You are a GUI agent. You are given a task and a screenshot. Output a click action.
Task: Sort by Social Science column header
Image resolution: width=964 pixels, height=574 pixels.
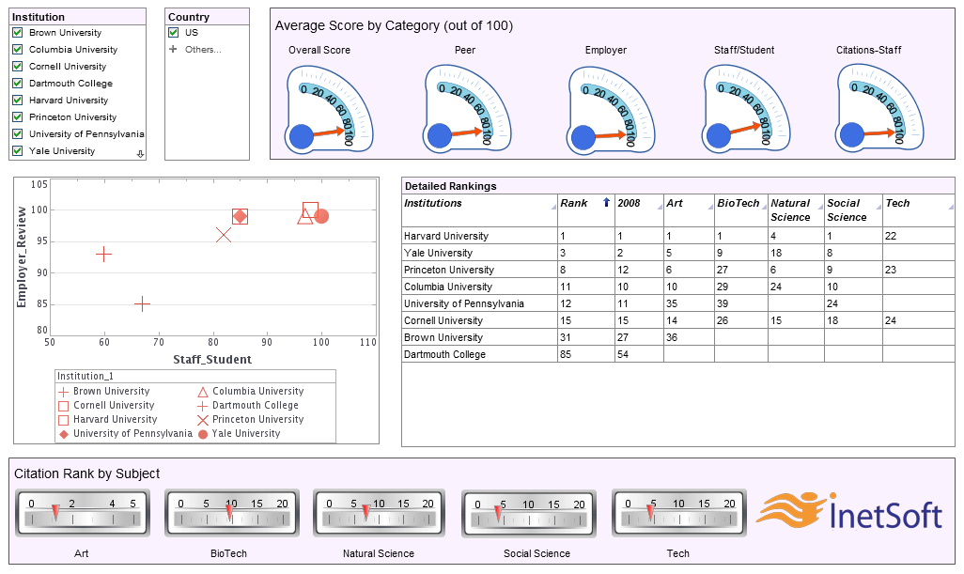click(853, 210)
